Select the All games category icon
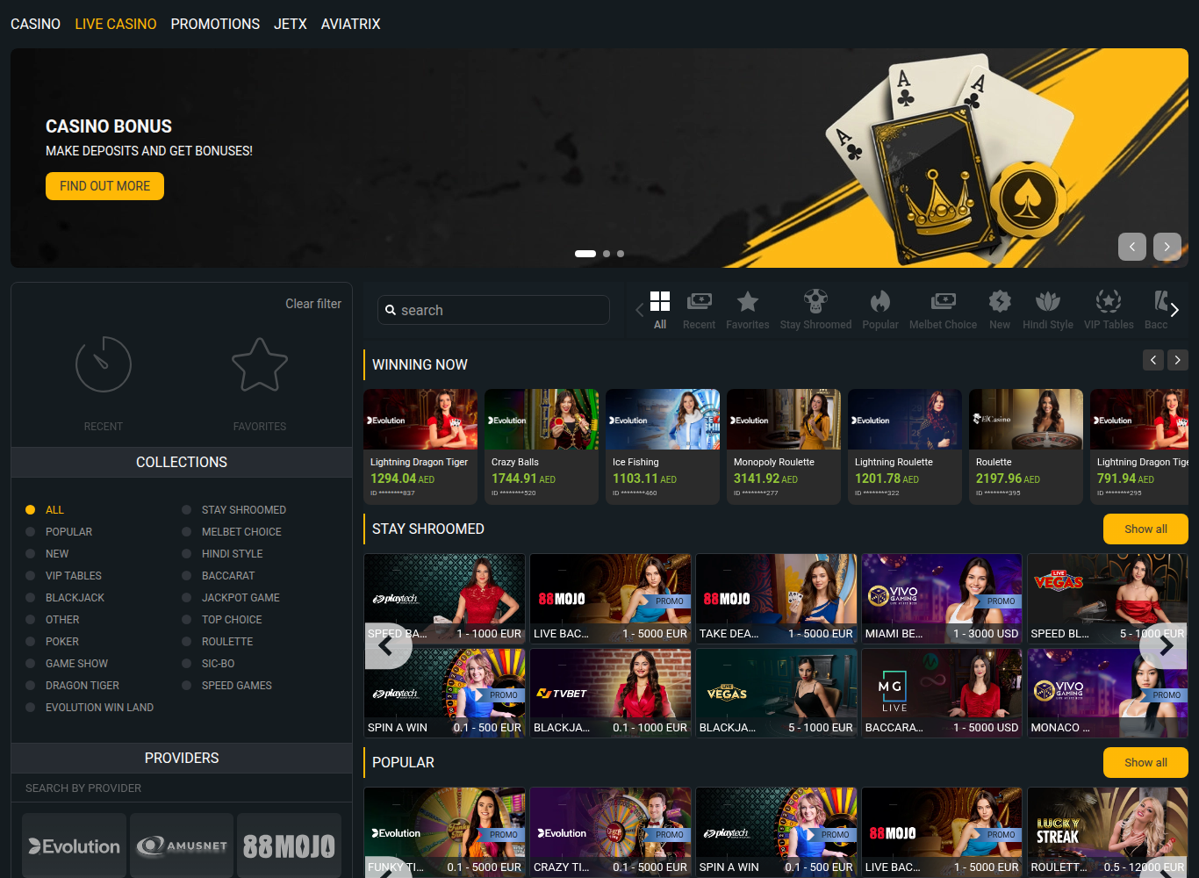The image size is (1199, 878). (660, 310)
